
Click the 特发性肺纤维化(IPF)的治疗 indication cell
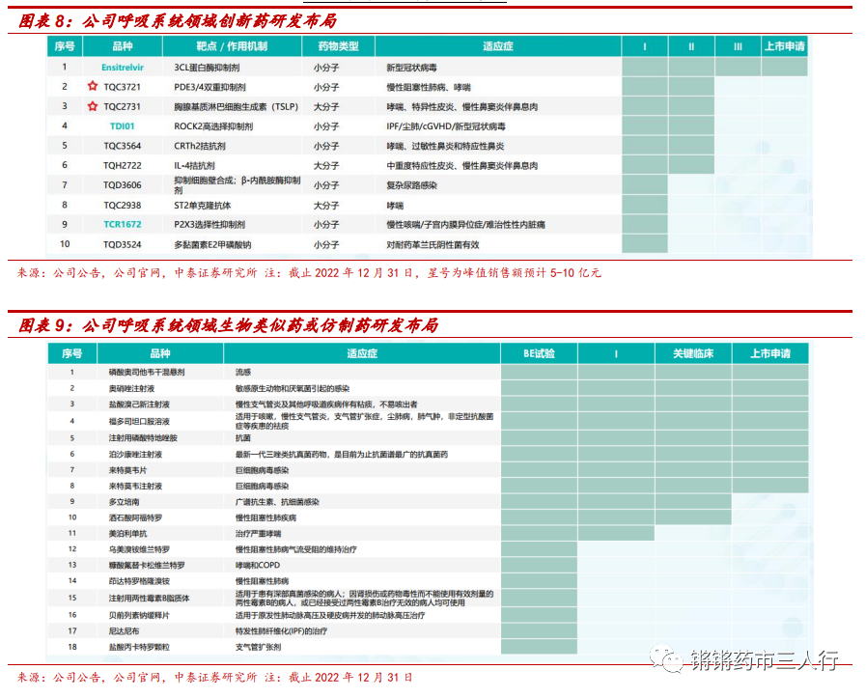point(281,630)
